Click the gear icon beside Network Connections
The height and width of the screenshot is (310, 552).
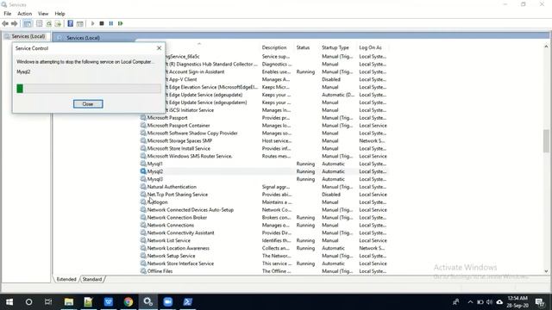point(143,225)
